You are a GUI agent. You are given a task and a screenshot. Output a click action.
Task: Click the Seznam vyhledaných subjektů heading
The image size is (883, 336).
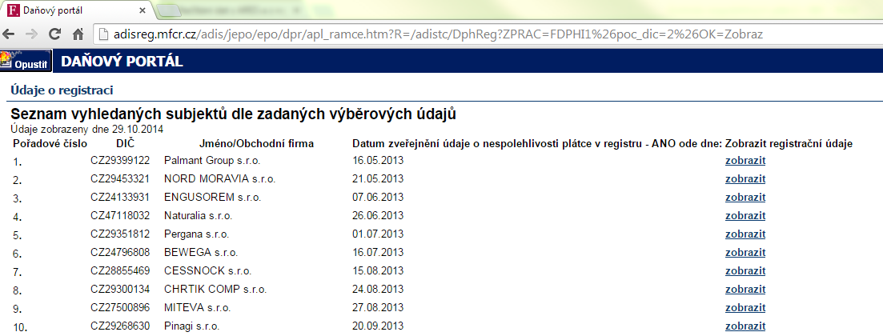click(233, 114)
